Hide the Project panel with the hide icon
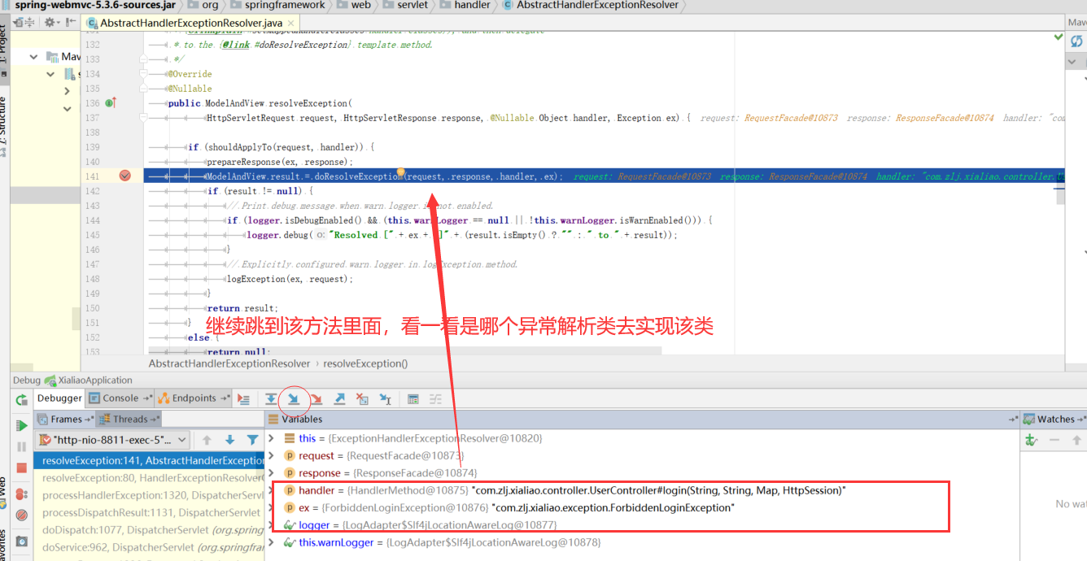This screenshot has width=1087, height=561. tap(69, 23)
